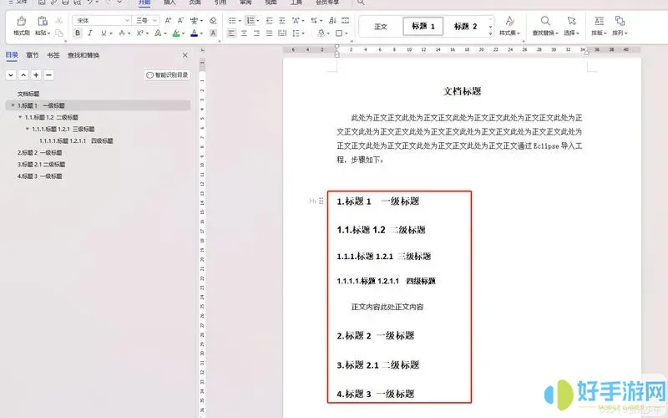The width and height of the screenshot is (668, 418).
Task: Close the navigation pane with X
Action: click(x=185, y=55)
